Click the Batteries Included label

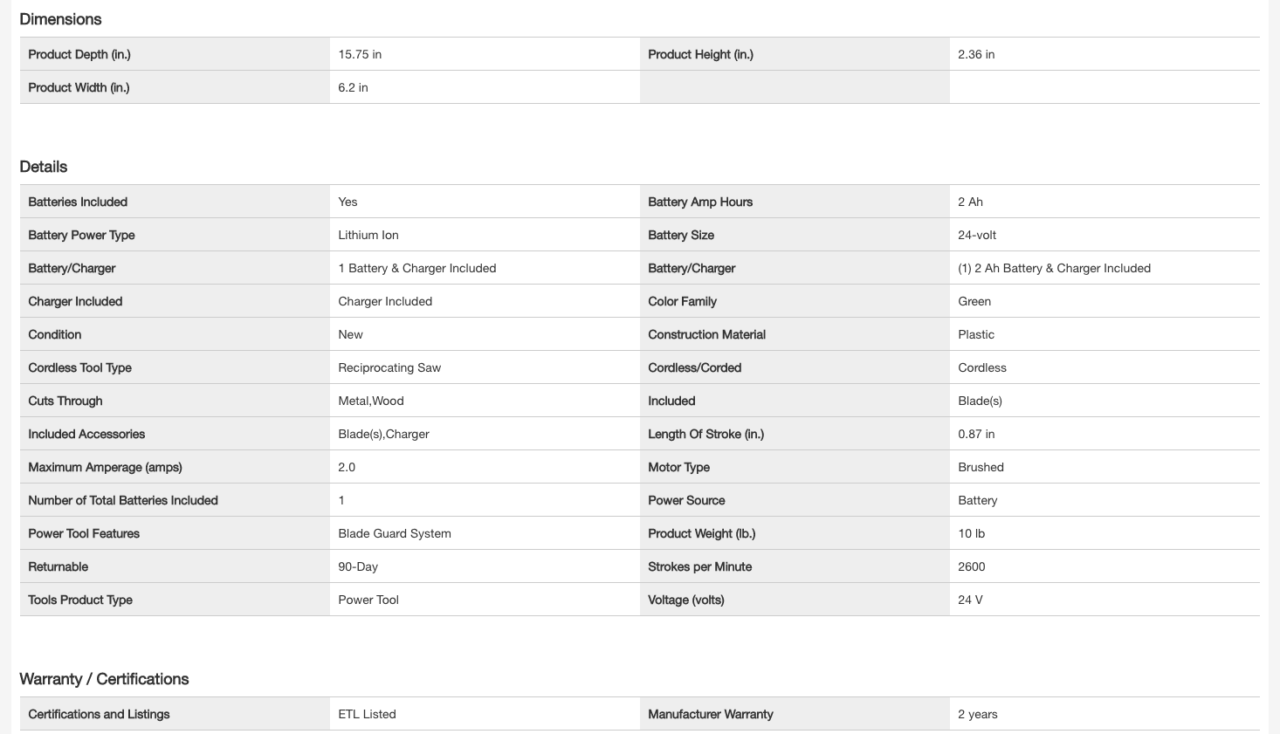point(78,202)
